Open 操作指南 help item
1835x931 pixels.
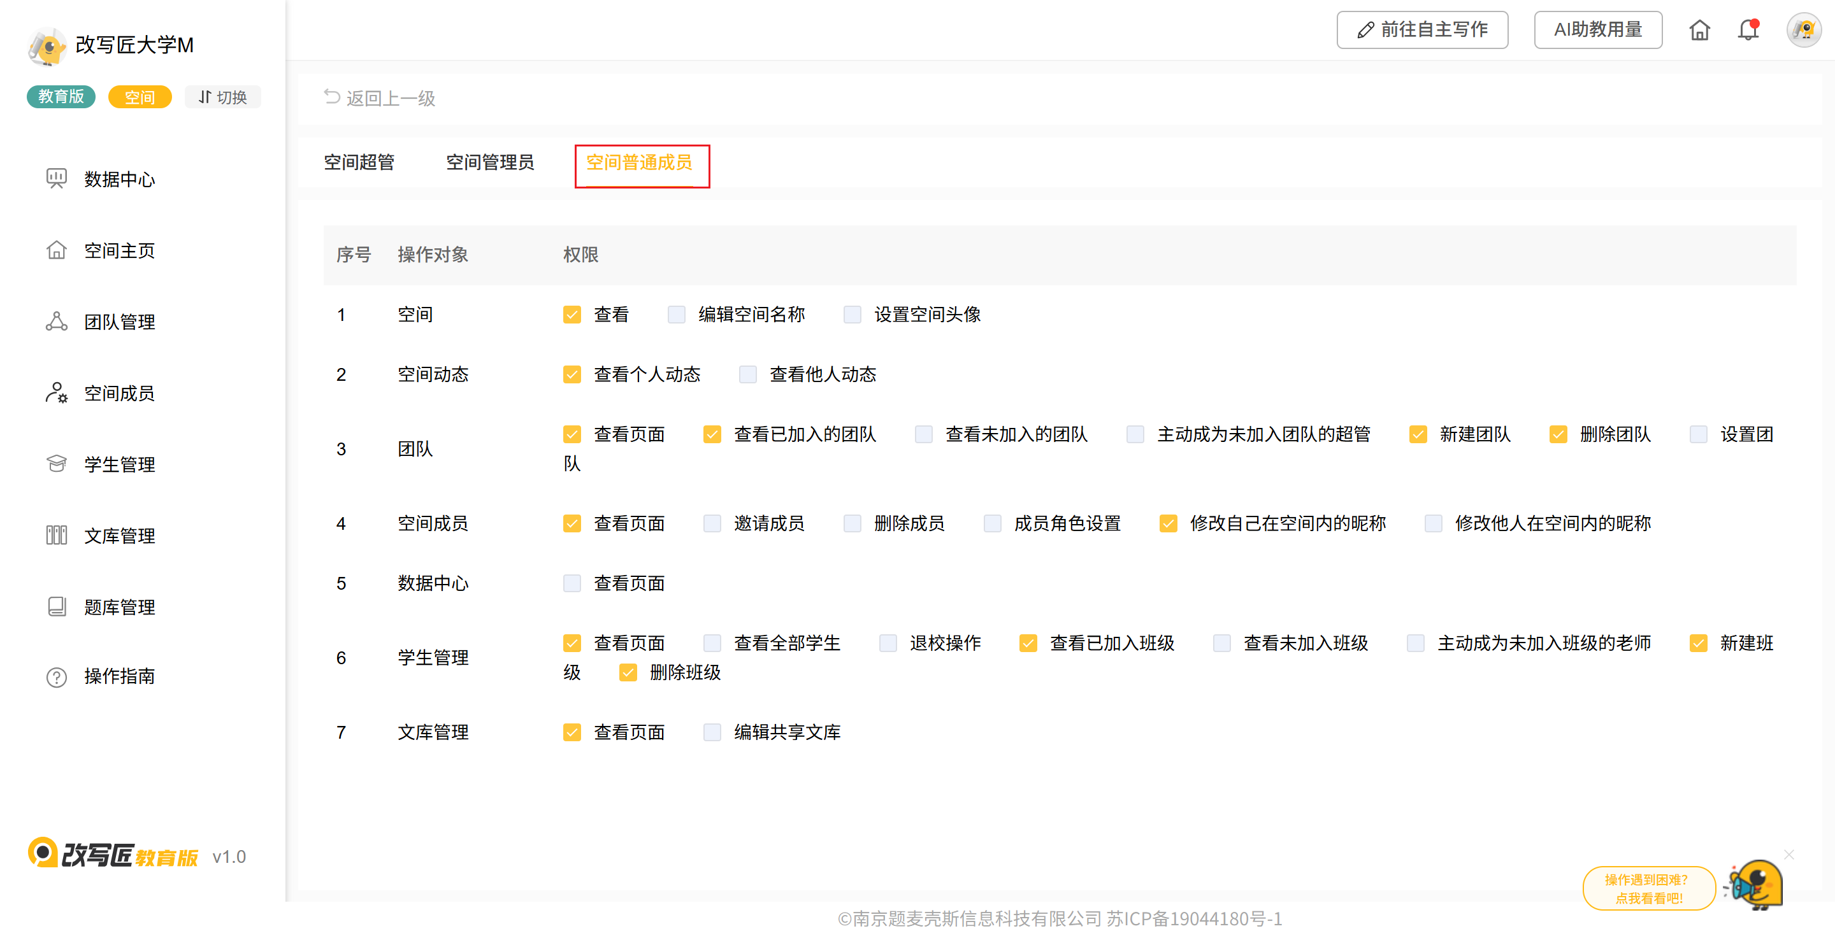(119, 676)
